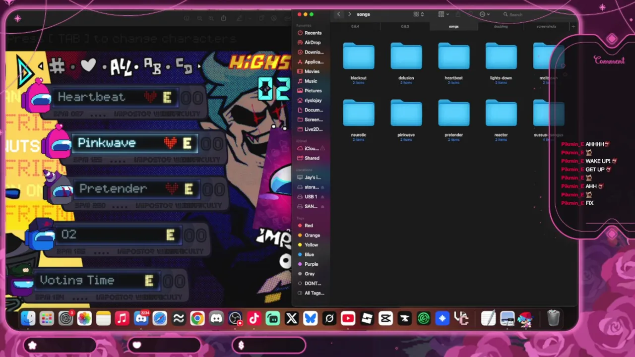635x357 pixels.
Task: Select the blackout folder
Action: click(x=358, y=62)
